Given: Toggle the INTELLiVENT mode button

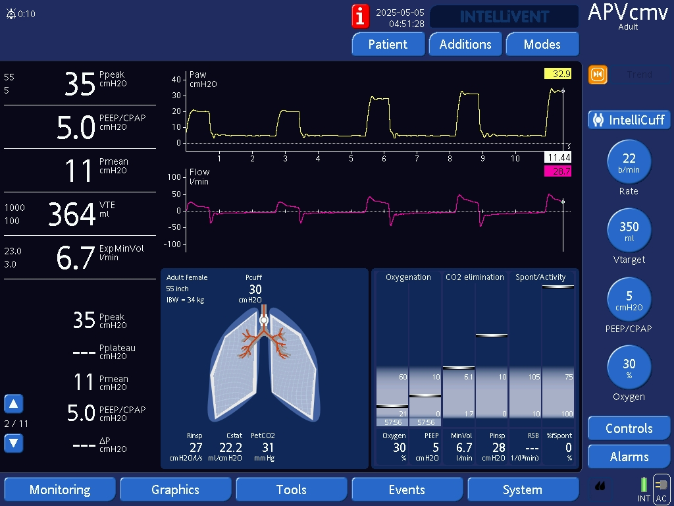Looking at the screenshot, I should tap(504, 16).
